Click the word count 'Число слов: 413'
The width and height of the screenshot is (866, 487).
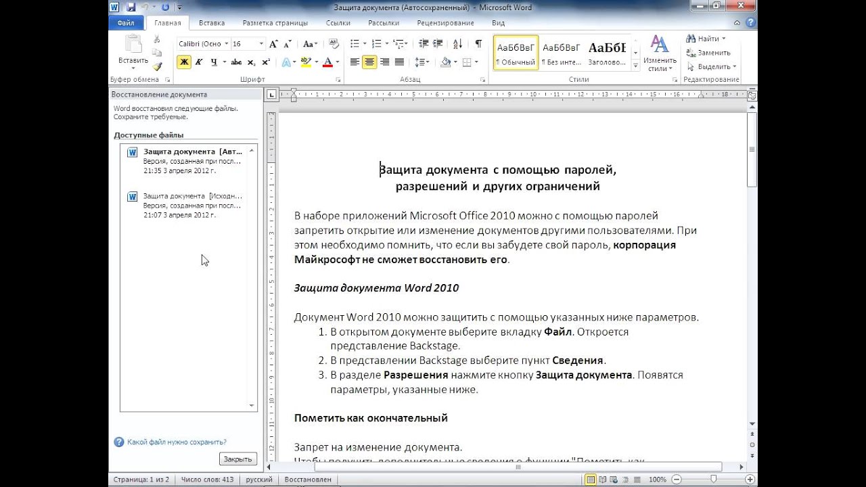(x=207, y=480)
